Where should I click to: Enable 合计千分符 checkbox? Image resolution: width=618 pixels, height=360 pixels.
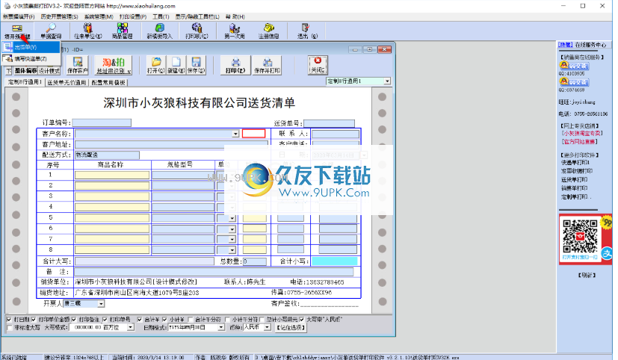[191, 320]
